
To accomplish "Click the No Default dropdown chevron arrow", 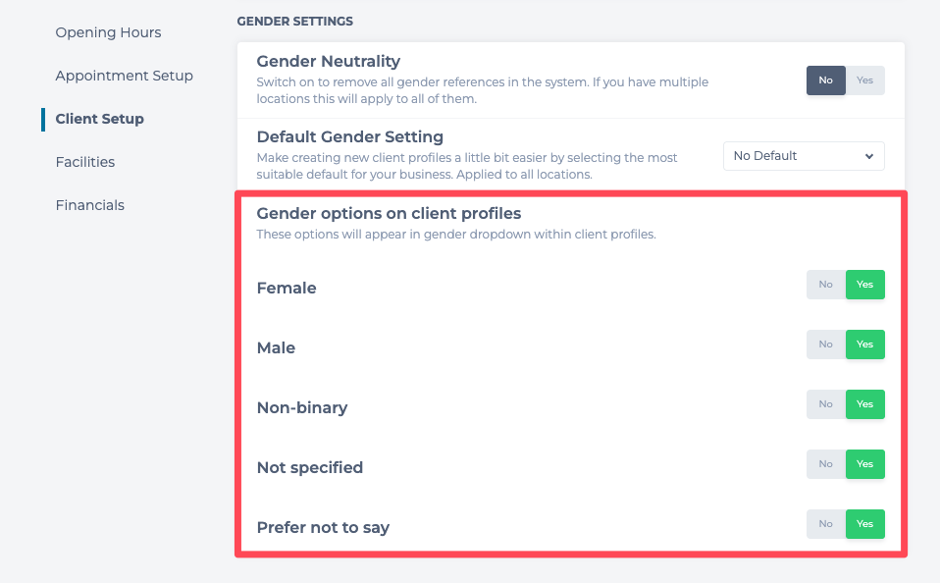I will 869,156.
